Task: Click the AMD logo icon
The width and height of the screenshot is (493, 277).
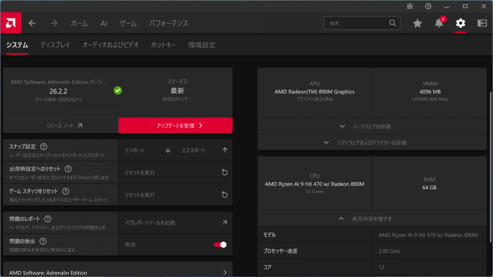Action: [10, 23]
